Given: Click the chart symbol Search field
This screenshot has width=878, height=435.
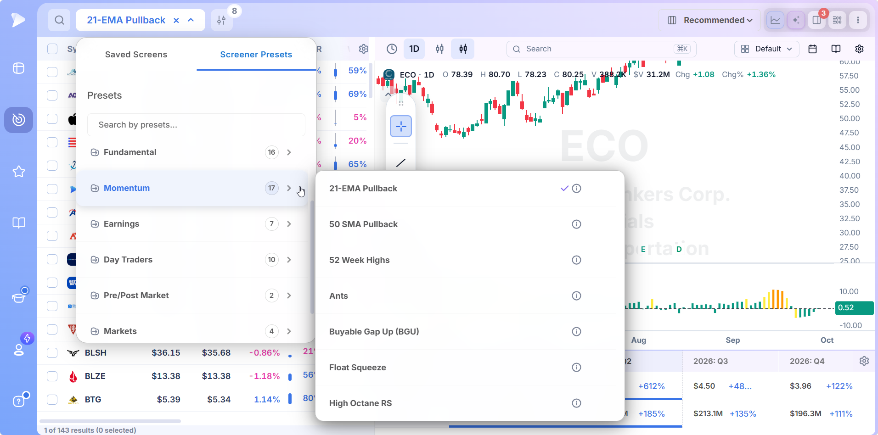Looking at the screenshot, I should (x=602, y=49).
